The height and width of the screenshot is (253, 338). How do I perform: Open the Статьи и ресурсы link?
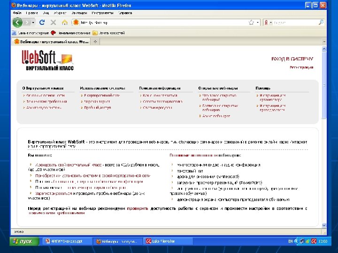pos(157,107)
